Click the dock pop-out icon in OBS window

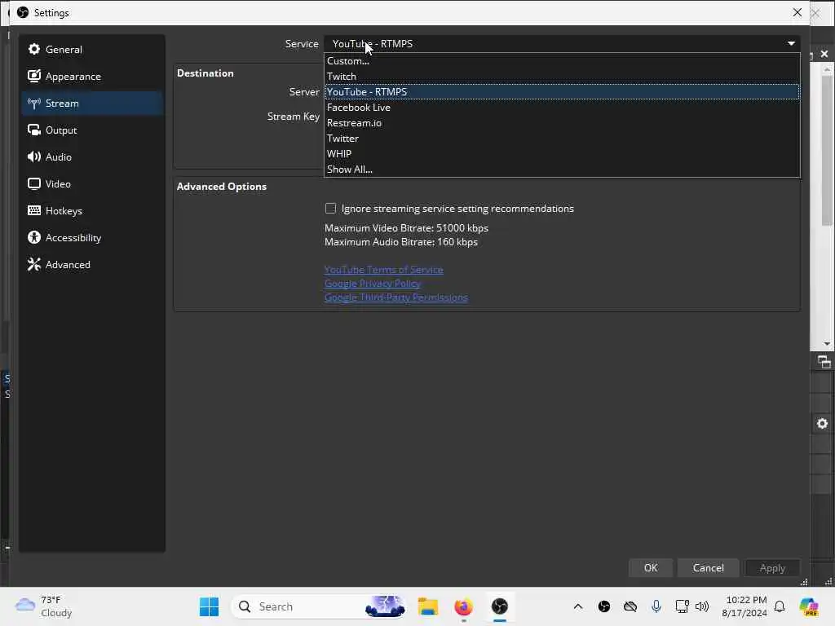[x=824, y=362]
